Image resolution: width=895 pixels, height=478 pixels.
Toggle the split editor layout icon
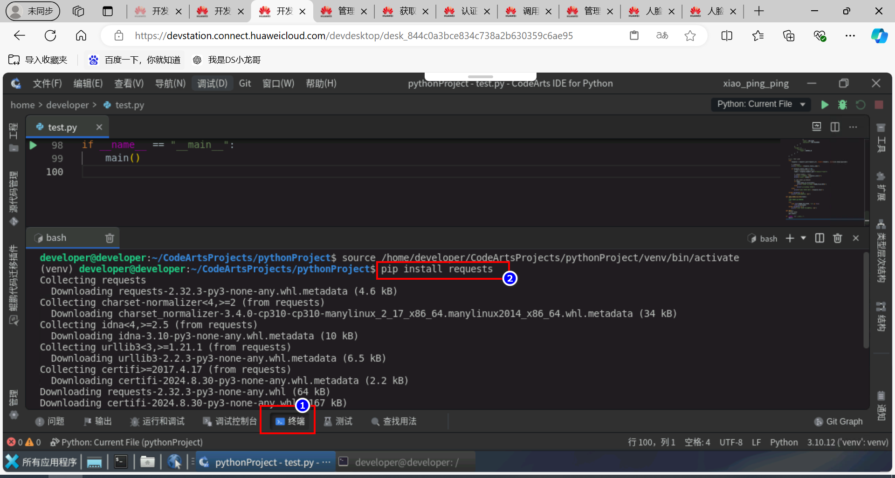coord(835,127)
